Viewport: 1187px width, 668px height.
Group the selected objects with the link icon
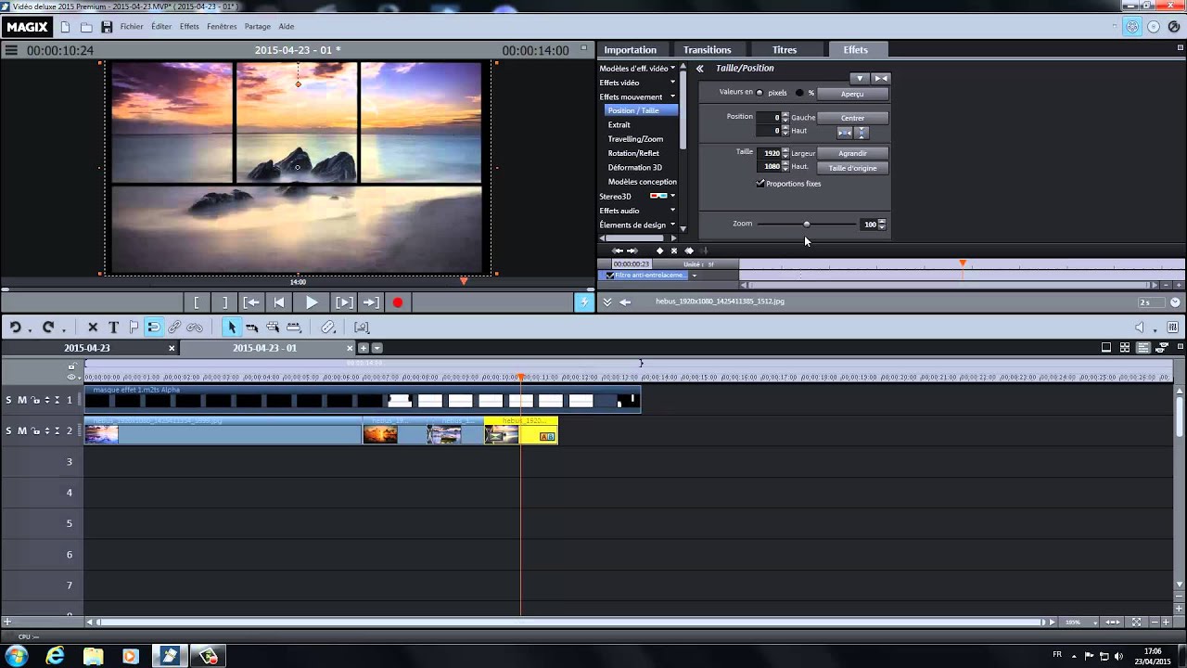coord(174,328)
